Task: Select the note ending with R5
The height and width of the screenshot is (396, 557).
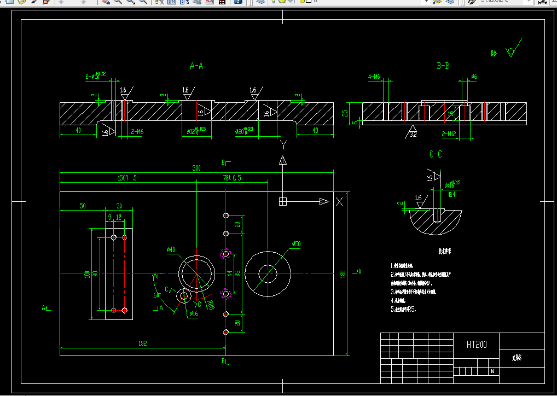Action: (403, 310)
